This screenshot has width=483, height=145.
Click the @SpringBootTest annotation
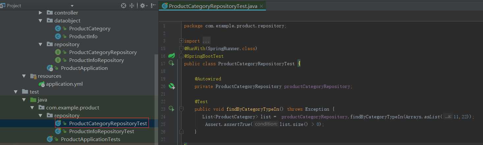pos(204,56)
